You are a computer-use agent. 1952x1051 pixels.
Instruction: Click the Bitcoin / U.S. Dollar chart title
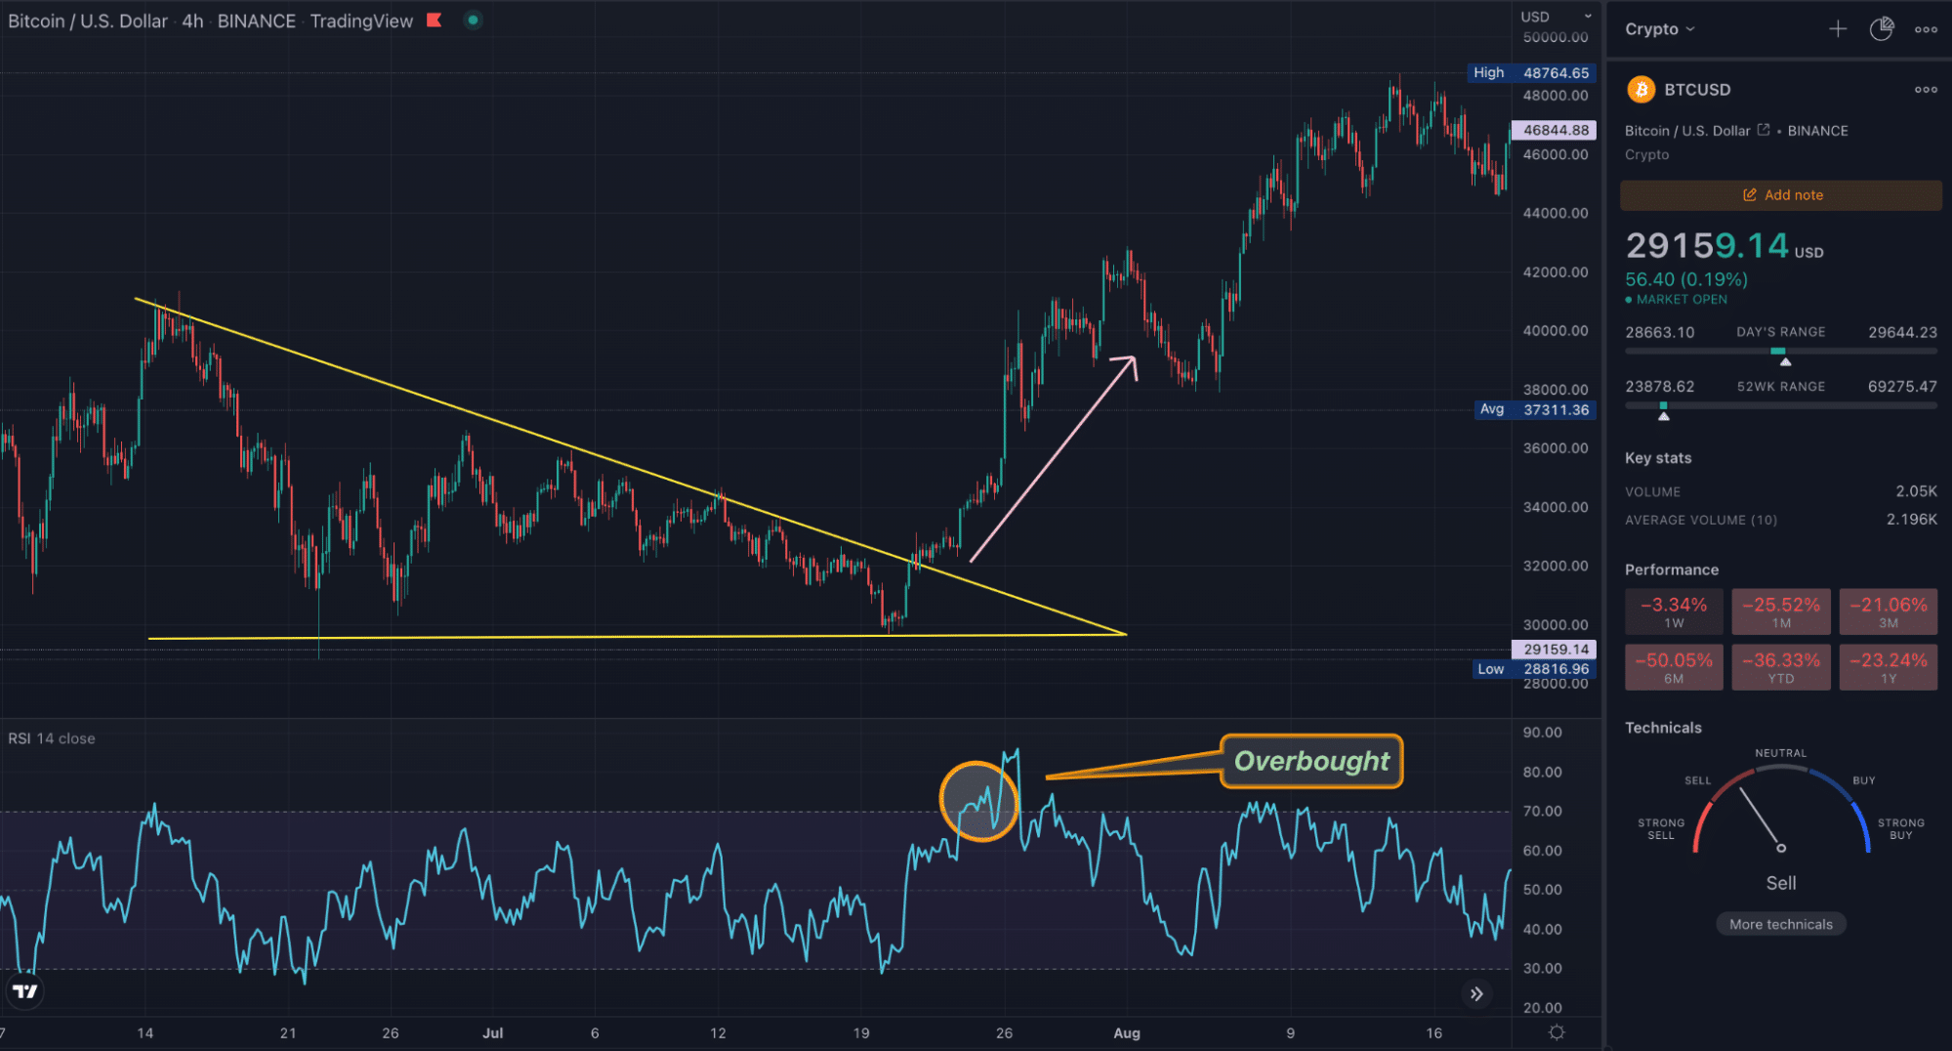click(x=88, y=21)
